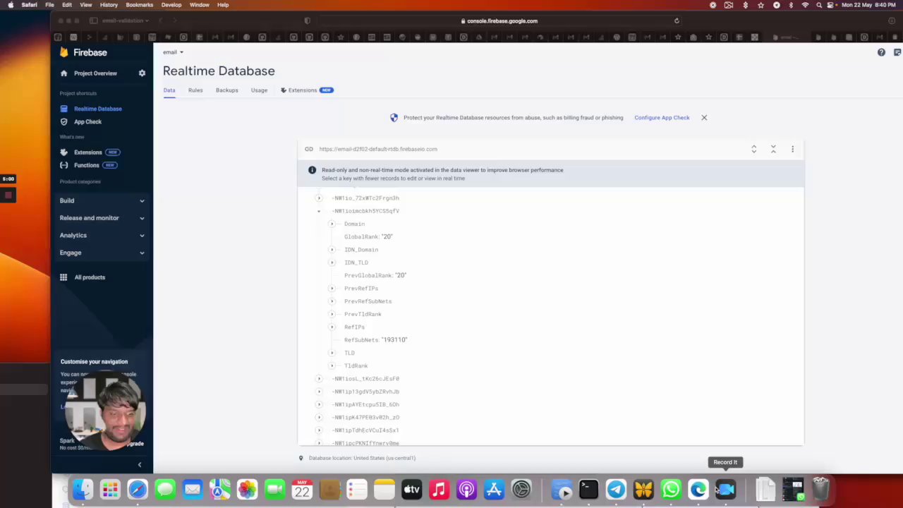Click the Extensions icon in sidebar

point(64,152)
